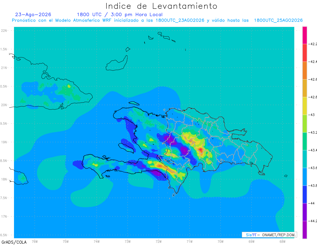This screenshot has width=317, height=245.
Task: Pick the bottom purple color bar segment
Action: tap(305, 230)
